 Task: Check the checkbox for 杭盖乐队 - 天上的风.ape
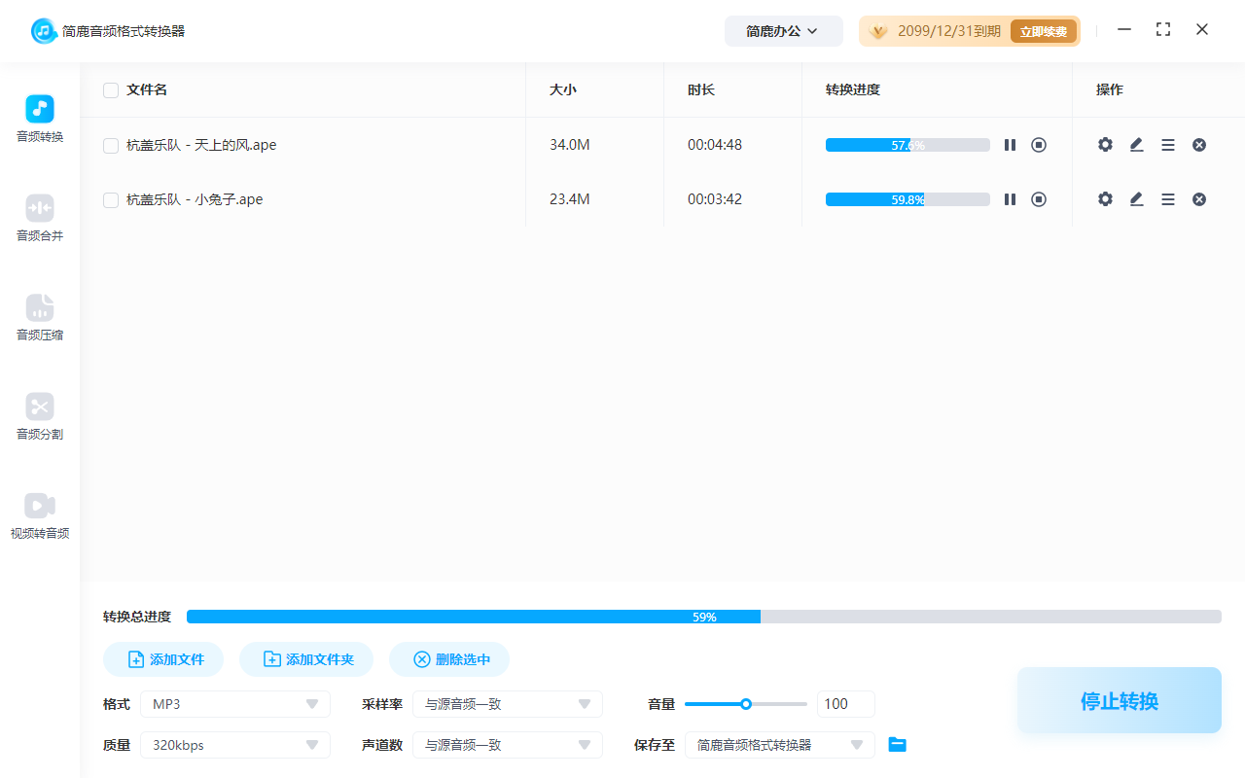coord(110,144)
